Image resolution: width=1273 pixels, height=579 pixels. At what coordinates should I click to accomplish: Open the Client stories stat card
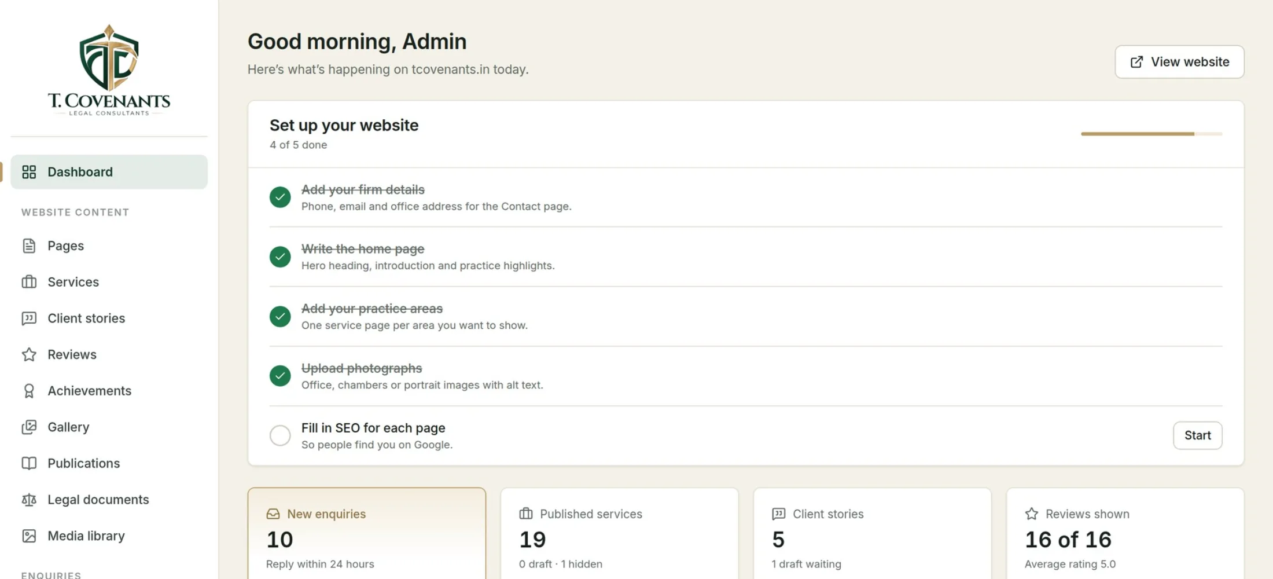872,533
